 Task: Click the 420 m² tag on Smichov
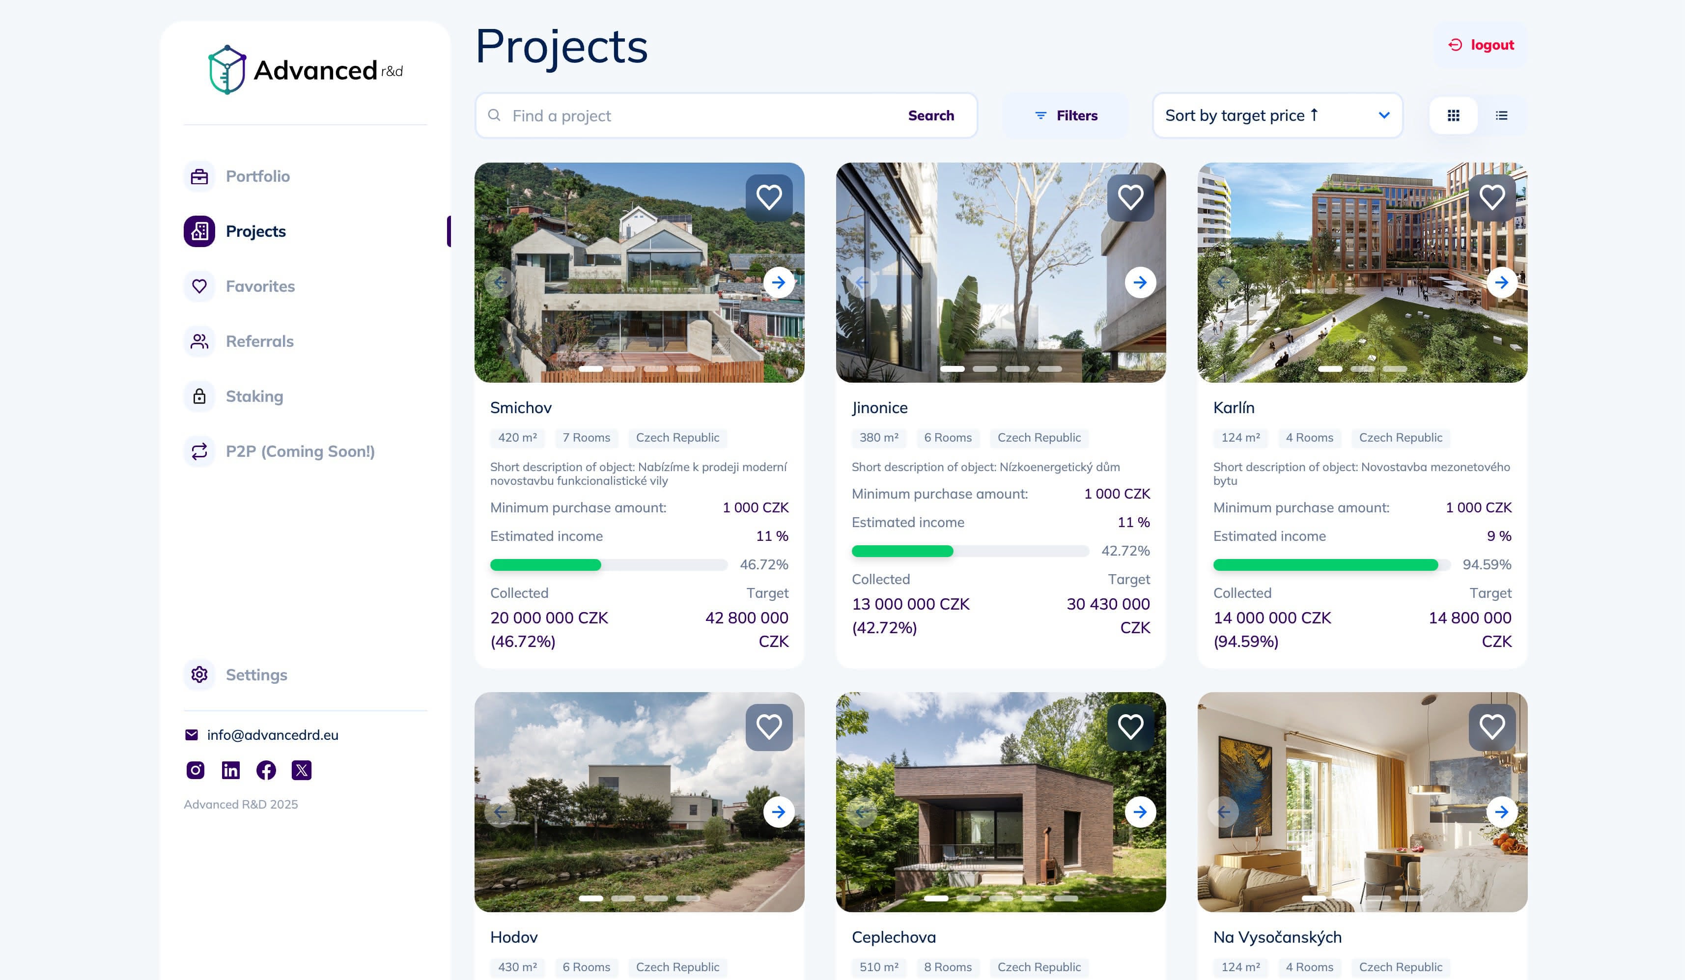pyautogui.click(x=518, y=438)
